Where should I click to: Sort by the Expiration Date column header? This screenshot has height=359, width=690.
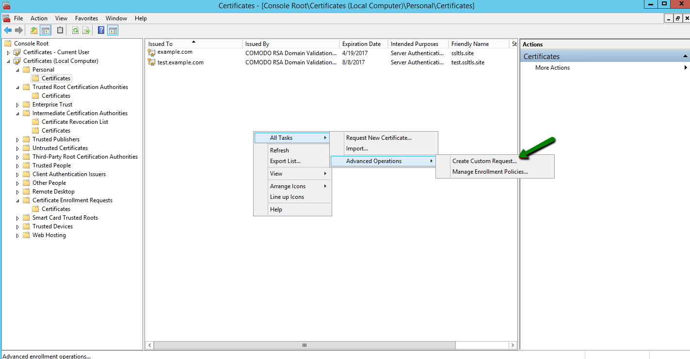363,43
